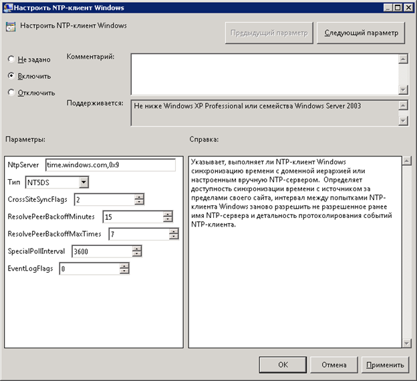Increase ResolvePeerBackoffMaxTimes with up arrow

click(x=174, y=231)
